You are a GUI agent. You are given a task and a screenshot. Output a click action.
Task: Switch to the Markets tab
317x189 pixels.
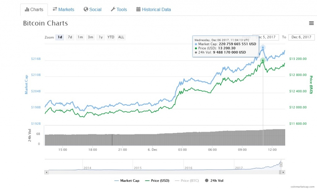coord(63,10)
